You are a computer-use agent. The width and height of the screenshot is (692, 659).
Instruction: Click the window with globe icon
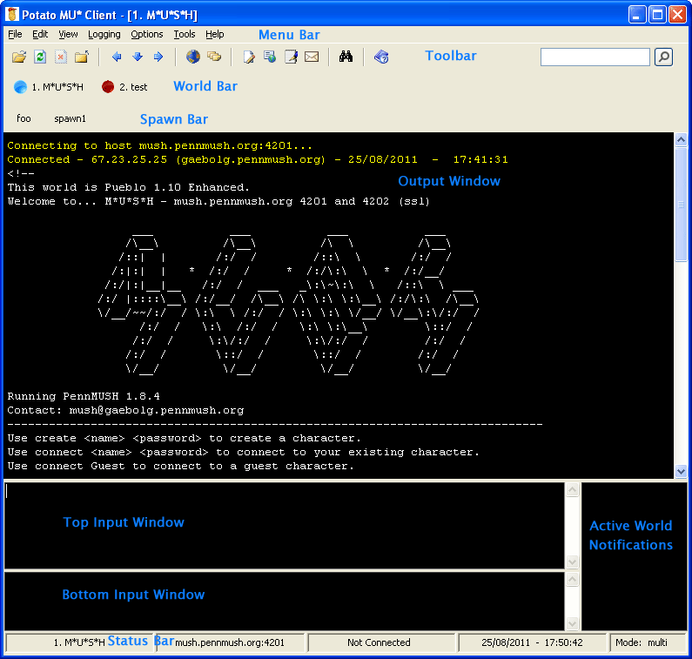pyautogui.click(x=270, y=57)
